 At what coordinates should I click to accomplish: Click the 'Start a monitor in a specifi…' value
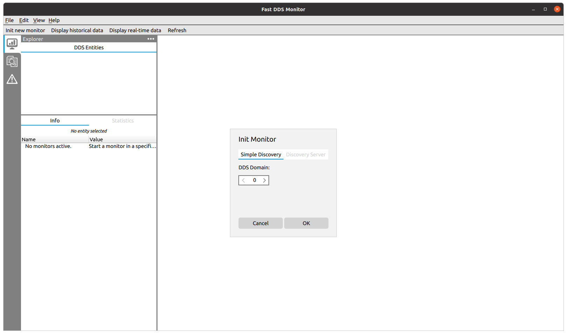point(122,146)
